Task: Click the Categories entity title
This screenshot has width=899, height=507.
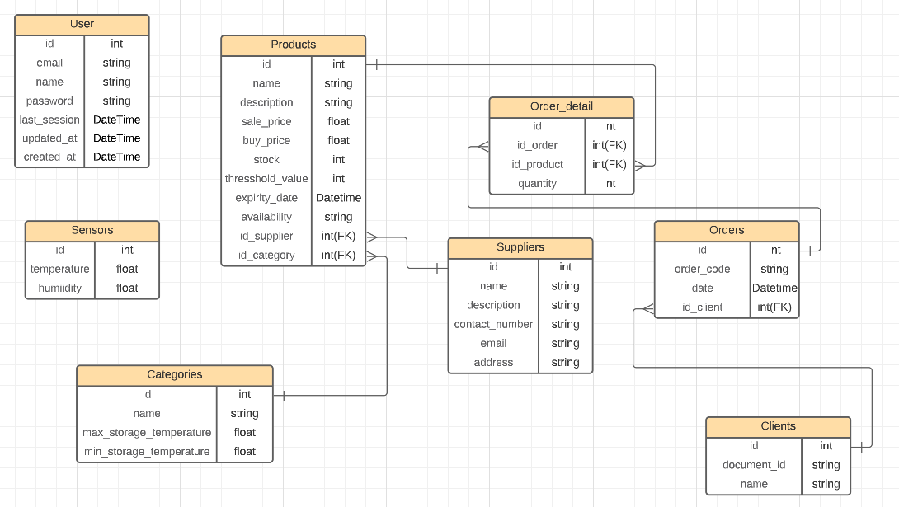Action: (x=175, y=375)
